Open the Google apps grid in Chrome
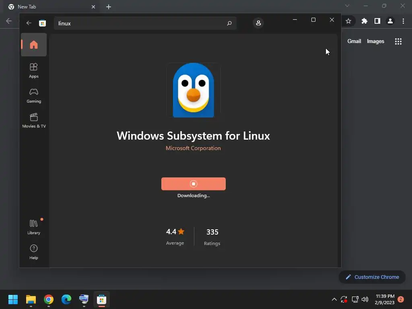This screenshot has height=309, width=412. [x=398, y=41]
